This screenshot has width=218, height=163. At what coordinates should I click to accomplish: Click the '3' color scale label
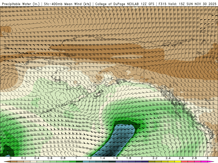[x=208, y=158]
